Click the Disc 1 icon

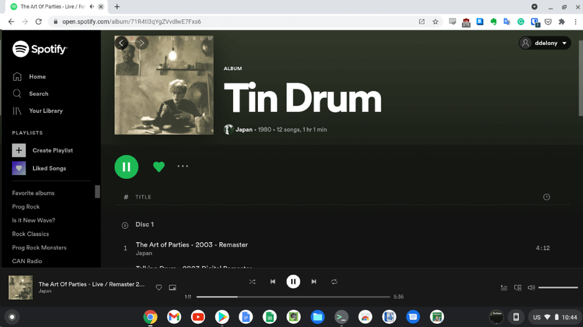[125, 225]
